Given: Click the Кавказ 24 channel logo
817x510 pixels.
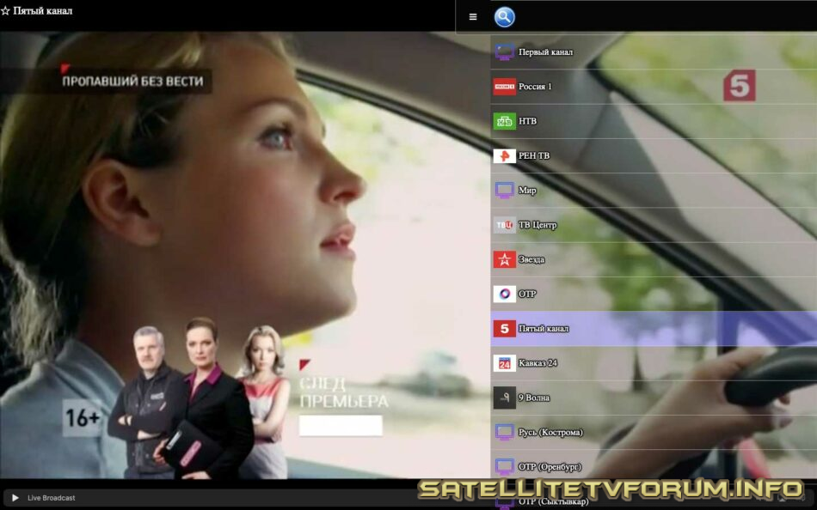Looking at the screenshot, I should click(x=504, y=363).
